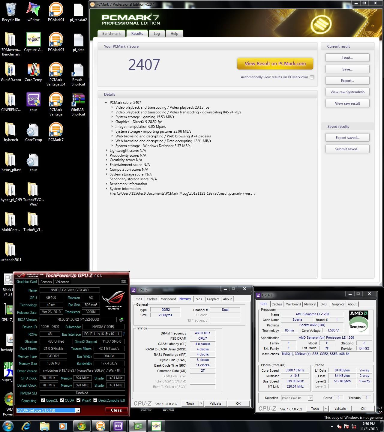This screenshot has height=432, width=384.
Task: Open Tools dropdown arrow in Memory CPU-Z window
Action: (201, 403)
